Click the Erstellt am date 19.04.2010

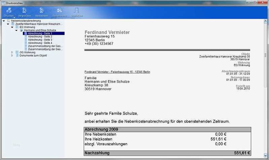coord(243,89)
